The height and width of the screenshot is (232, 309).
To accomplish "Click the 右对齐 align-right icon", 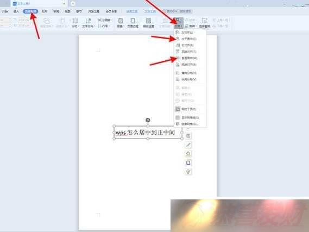I will (x=178, y=45).
